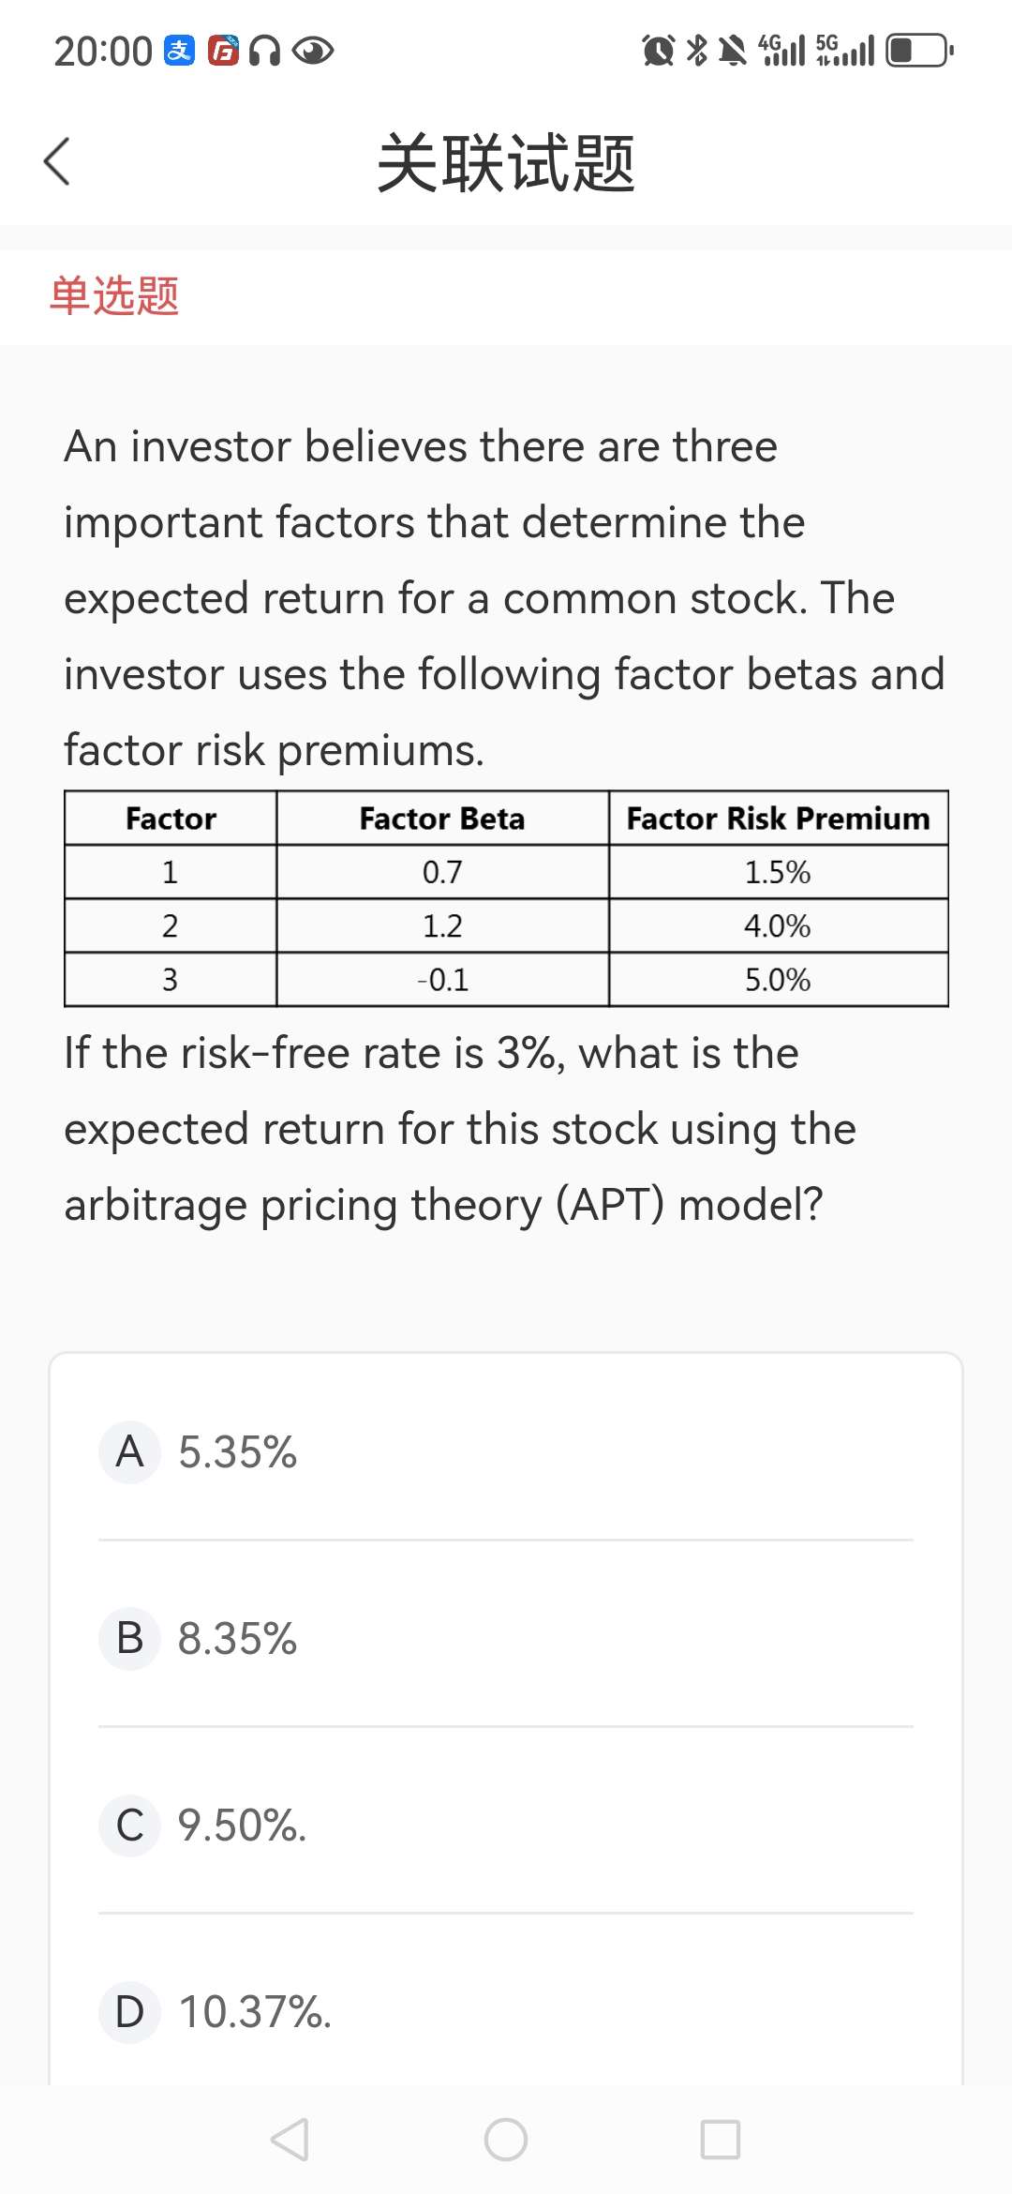This screenshot has height=2194, width=1012.
Task: Tap the 关联试题 page title
Action: pos(506,163)
